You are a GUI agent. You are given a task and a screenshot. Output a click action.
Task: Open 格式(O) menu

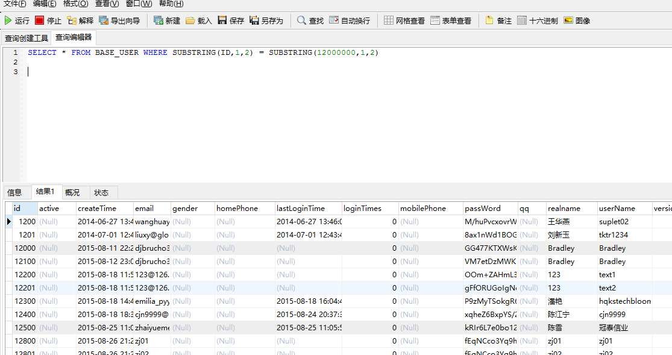[75, 4]
